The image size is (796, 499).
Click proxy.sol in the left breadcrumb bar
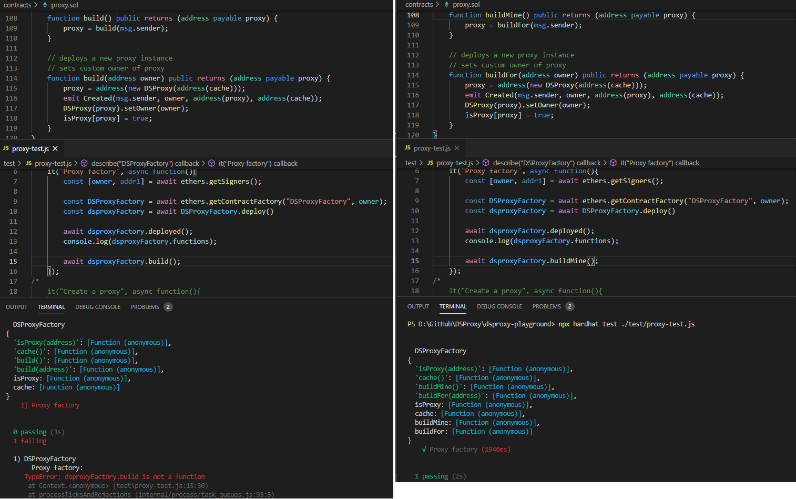pos(64,5)
